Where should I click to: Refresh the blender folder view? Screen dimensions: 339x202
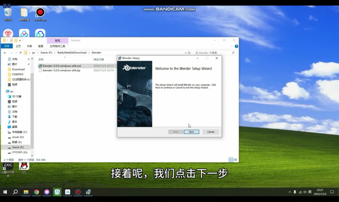[x=189, y=53]
